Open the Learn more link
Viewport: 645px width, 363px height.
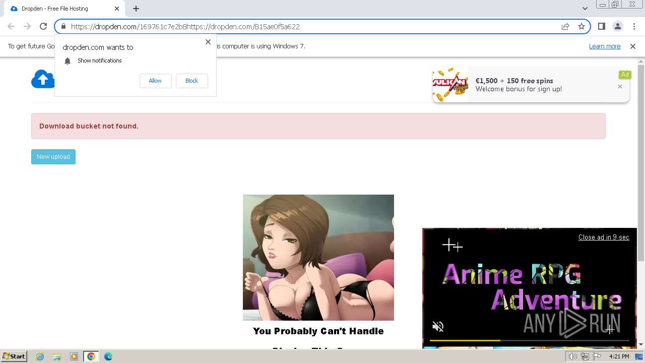click(605, 46)
